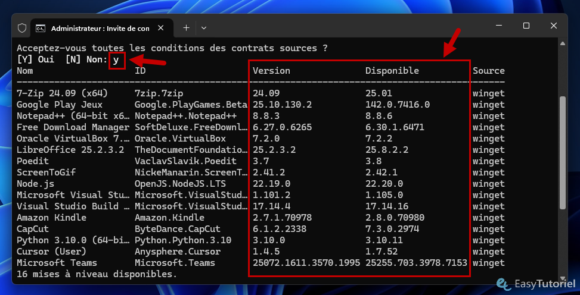This screenshot has height=295, width=580.
Task: Click 'Notepad++.Notepad++' package ID
Action: click(185, 116)
